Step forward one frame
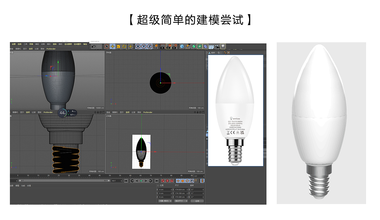380x220 pixels. click(x=146, y=181)
